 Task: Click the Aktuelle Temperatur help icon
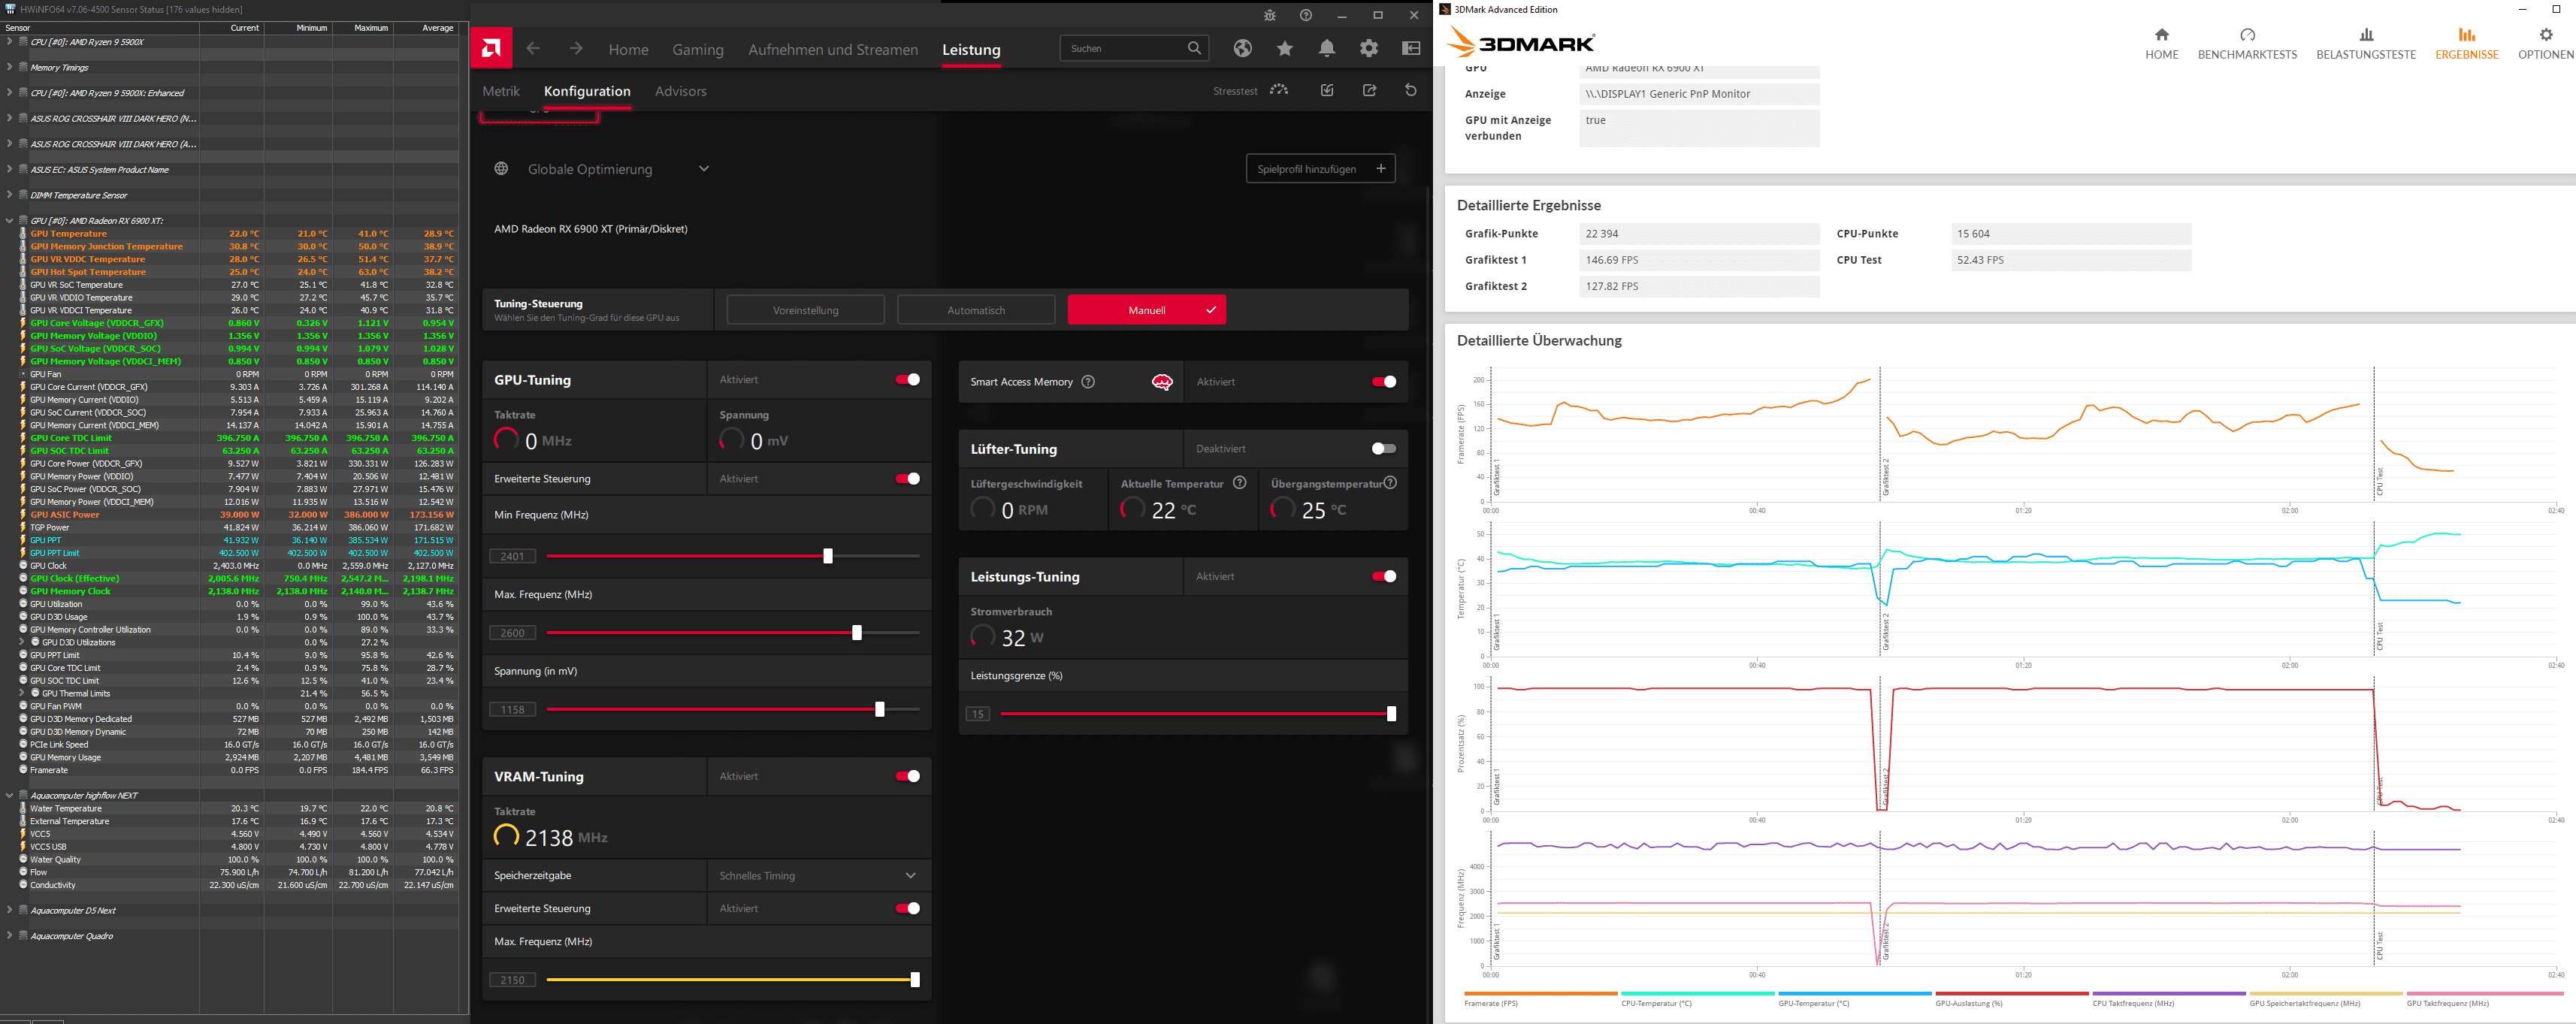1240,483
